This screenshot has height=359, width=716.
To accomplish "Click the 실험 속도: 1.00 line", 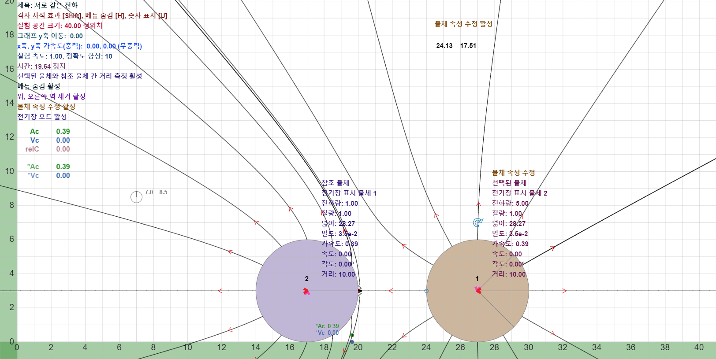I will pos(65,56).
